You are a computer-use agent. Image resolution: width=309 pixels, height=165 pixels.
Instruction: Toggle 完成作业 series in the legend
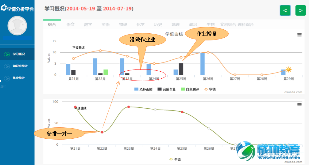(167, 89)
